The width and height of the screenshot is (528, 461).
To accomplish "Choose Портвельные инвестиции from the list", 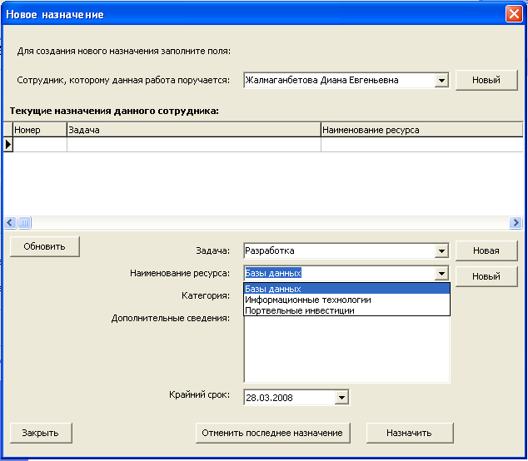I will 346,310.
